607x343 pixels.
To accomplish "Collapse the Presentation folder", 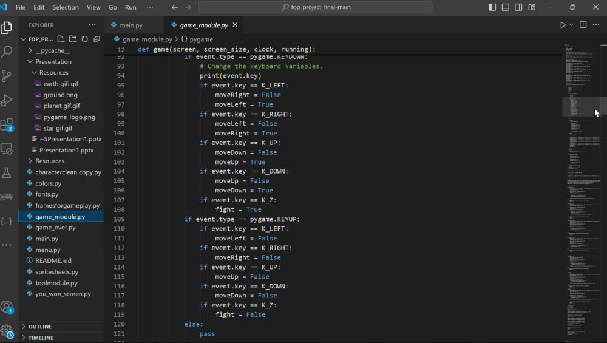I will pyautogui.click(x=30, y=61).
